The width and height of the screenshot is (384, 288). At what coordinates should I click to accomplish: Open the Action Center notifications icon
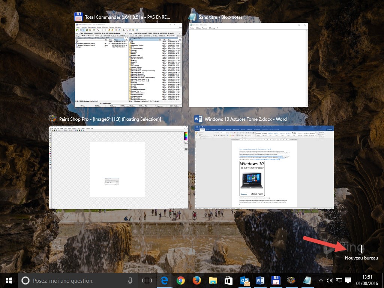click(x=348, y=280)
